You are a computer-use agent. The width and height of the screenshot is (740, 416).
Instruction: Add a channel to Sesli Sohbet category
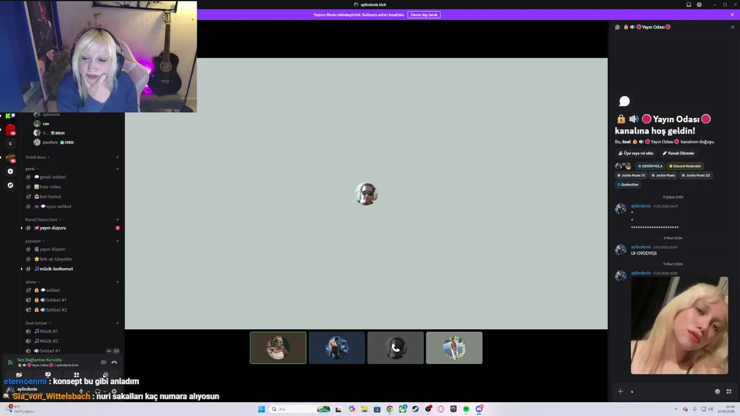coord(117,323)
